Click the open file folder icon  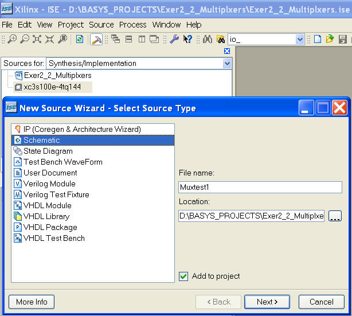(330, 39)
